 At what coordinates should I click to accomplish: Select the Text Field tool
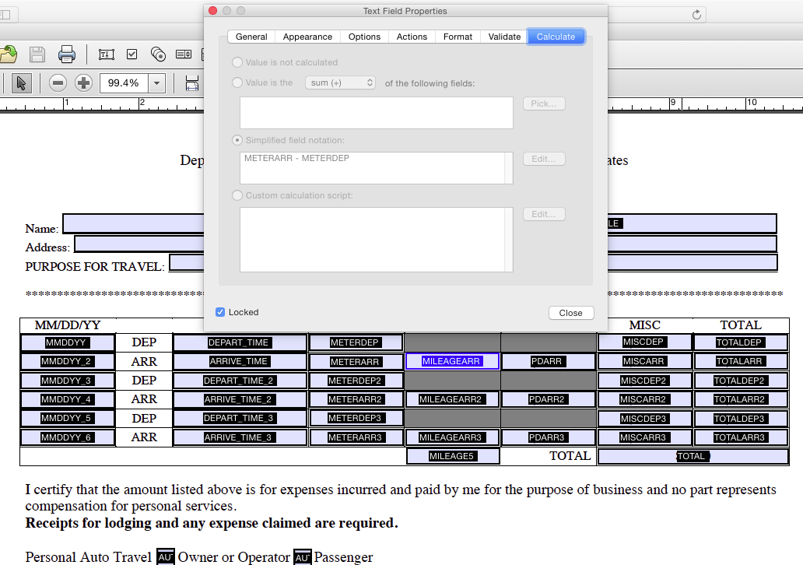[x=106, y=54]
